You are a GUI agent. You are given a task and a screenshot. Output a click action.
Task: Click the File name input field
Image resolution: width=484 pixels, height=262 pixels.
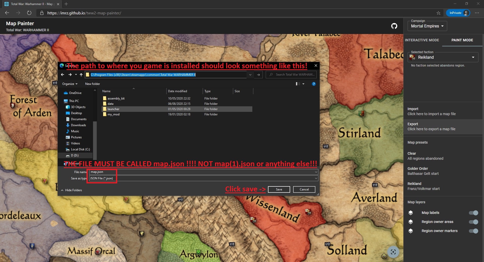click(x=203, y=172)
